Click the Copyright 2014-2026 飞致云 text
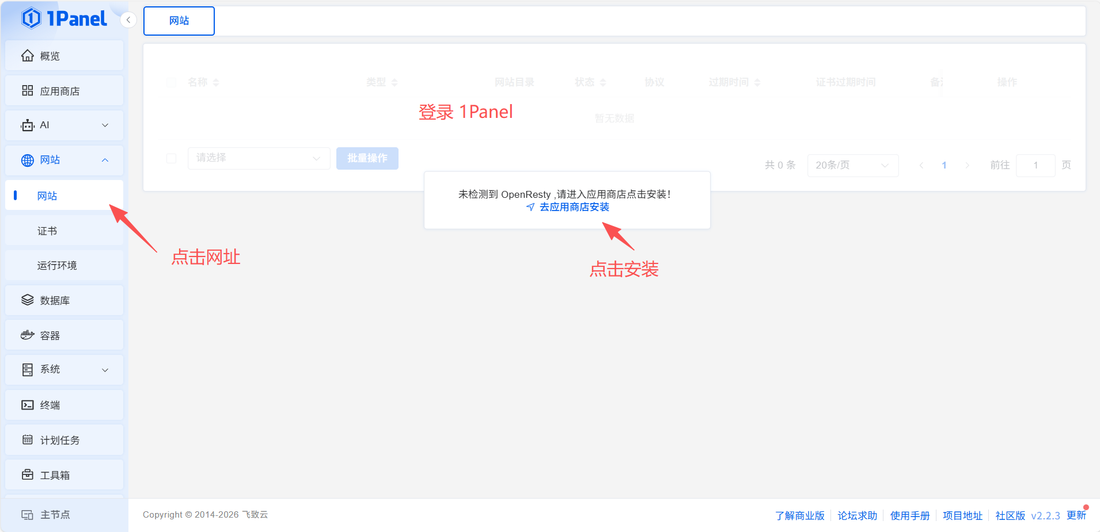 [206, 515]
